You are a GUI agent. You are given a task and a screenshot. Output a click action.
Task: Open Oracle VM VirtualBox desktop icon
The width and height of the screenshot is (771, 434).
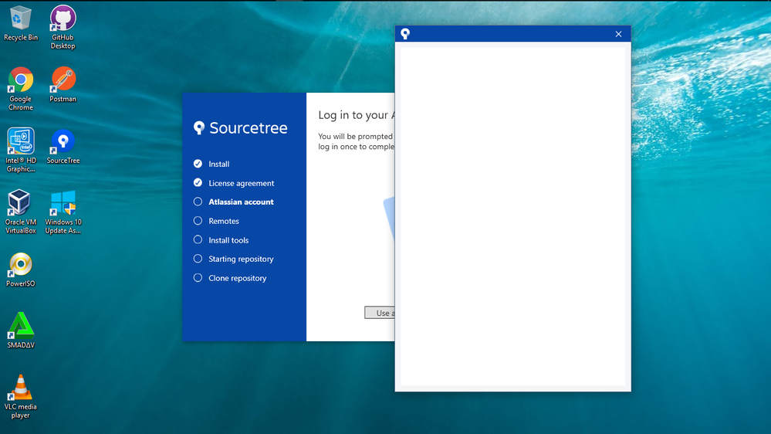point(21,212)
